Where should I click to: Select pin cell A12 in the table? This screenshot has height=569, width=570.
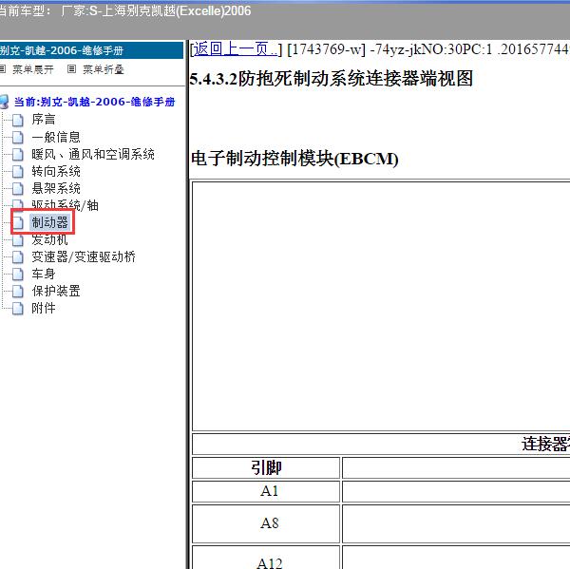pos(266,558)
